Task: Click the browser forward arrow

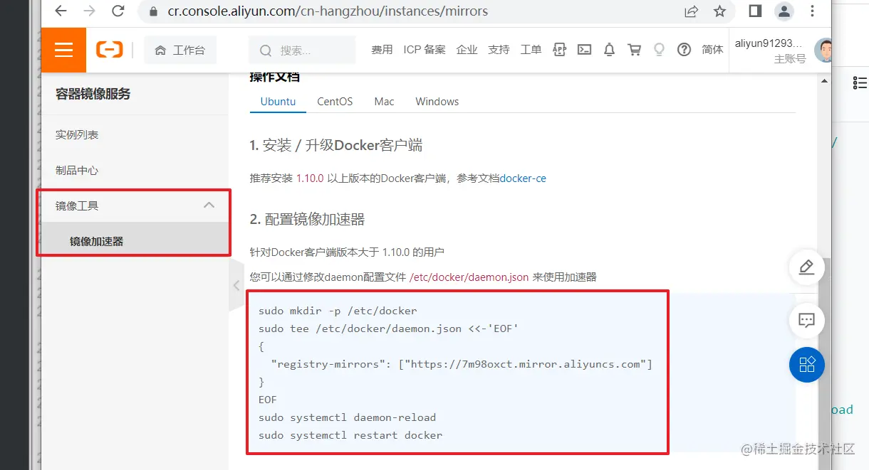Action: tap(89, 11)
